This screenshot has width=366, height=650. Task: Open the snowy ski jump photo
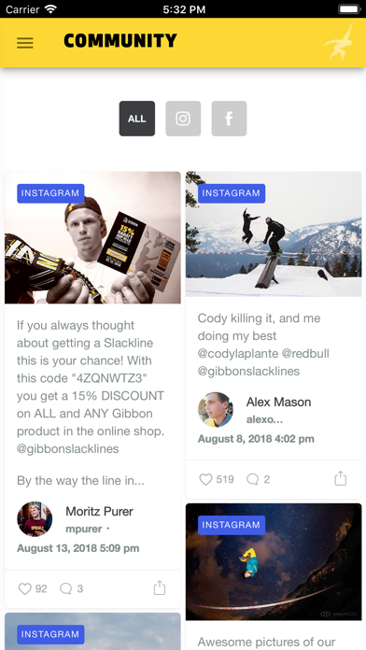pyautogui.click(x=274, y=234)
